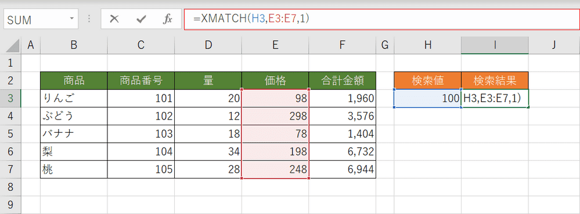Click search value cell containing 100

428,99
